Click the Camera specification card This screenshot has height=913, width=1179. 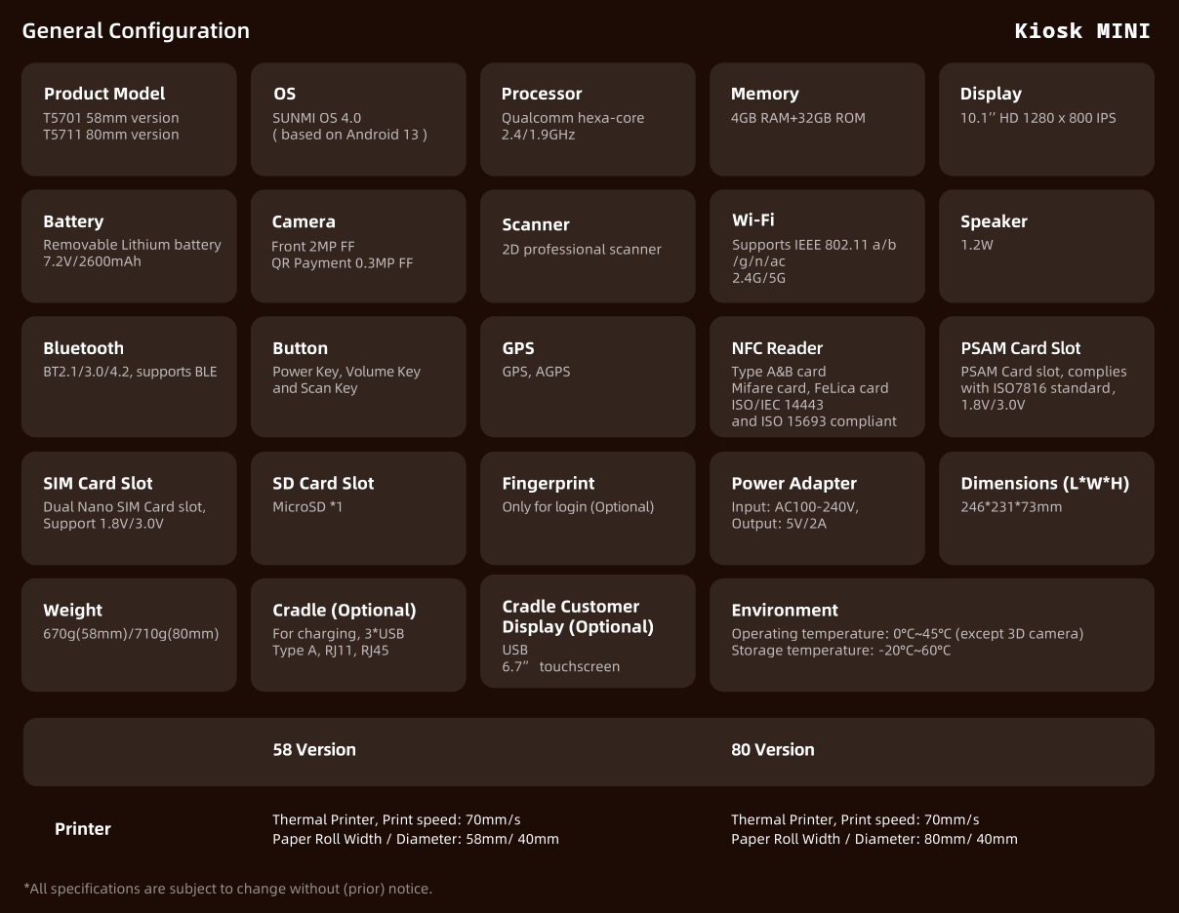click(x=358, y=246)
